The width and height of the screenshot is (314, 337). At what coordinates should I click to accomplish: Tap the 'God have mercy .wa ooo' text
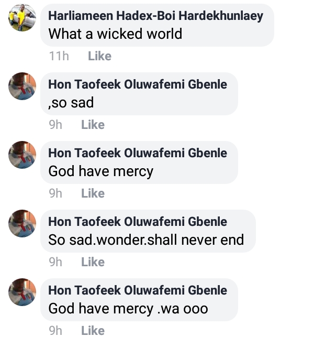click(x=128, y=309)
